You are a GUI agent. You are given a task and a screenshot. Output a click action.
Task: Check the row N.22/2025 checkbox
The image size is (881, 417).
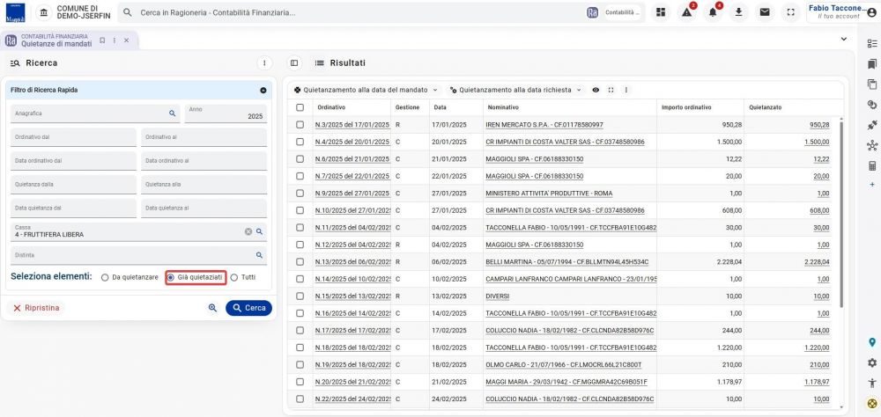(x=300, y=399)
